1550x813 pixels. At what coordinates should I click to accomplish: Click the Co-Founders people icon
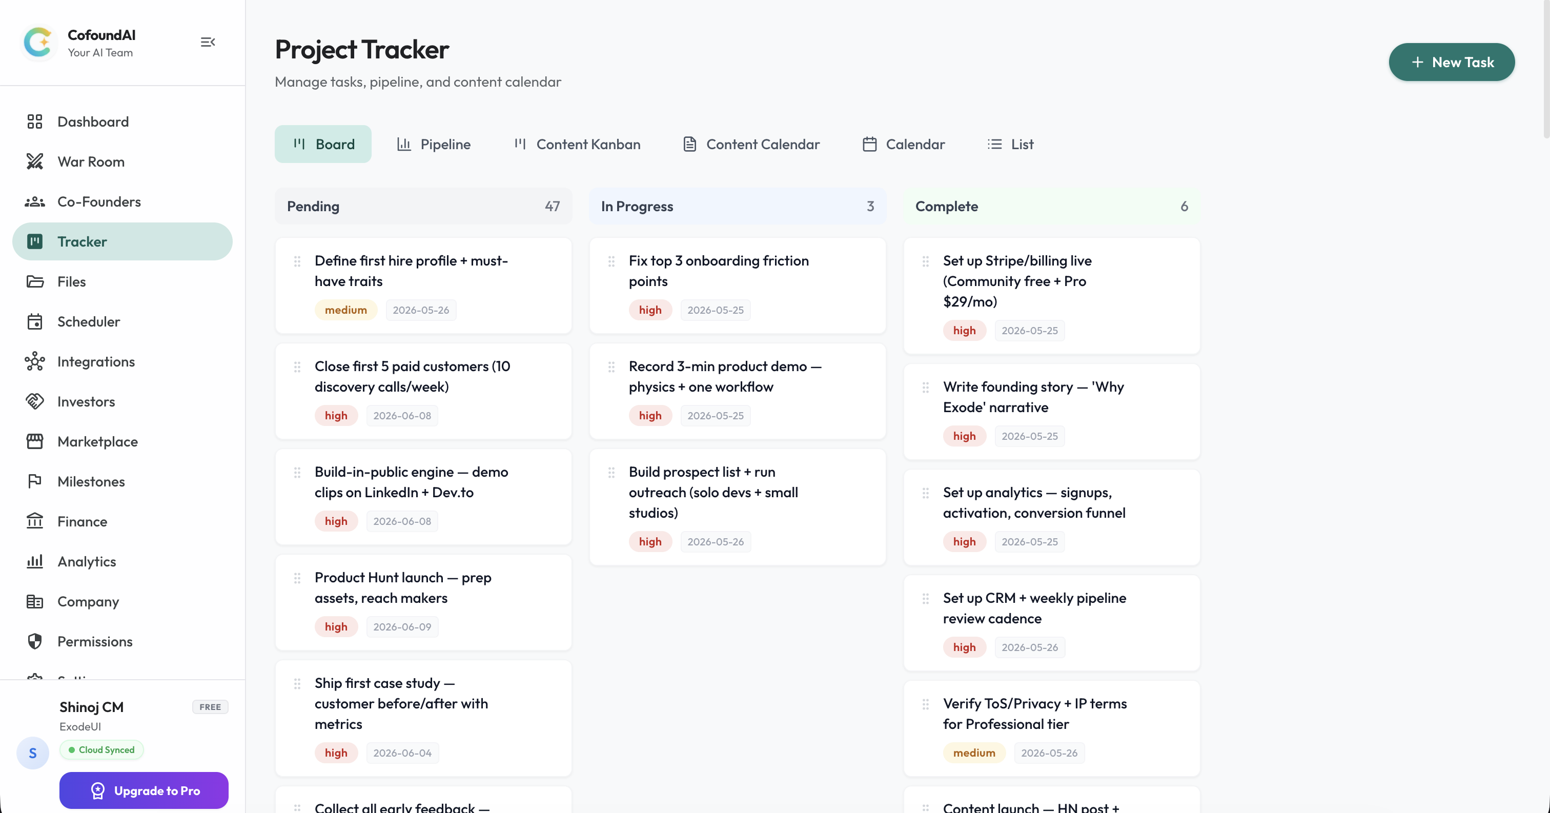click(35, 201)
